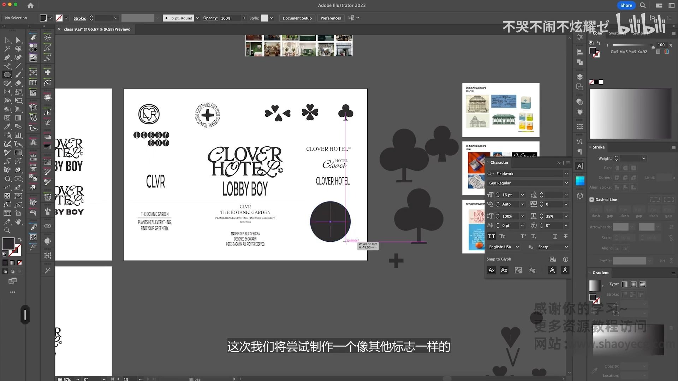Open the Character panel icon in dock

(x=579, y=166)
